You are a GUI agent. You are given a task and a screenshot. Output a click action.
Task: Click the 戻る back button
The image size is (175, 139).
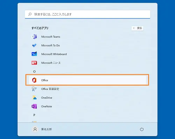coord(138,28)
